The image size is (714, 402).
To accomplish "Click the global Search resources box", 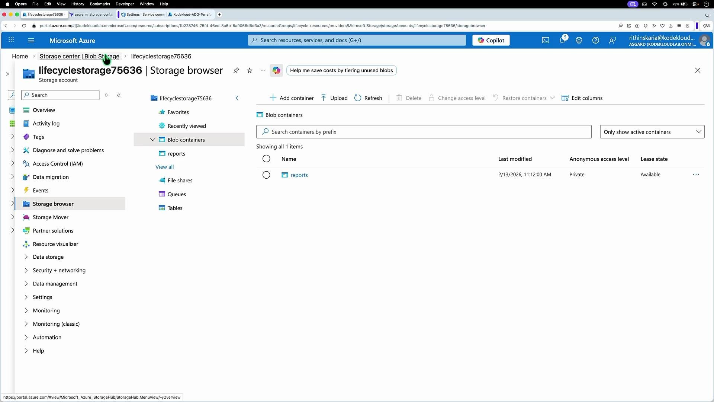I will 357,40.
